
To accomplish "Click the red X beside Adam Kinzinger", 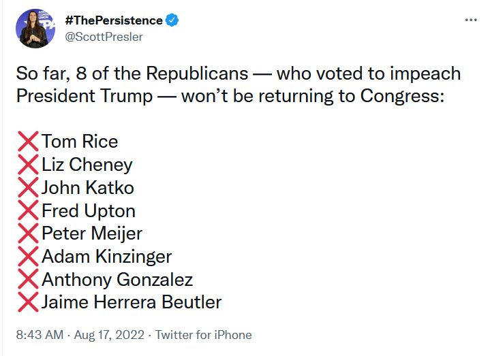I will pyautogui.click(x=28, y=257).
